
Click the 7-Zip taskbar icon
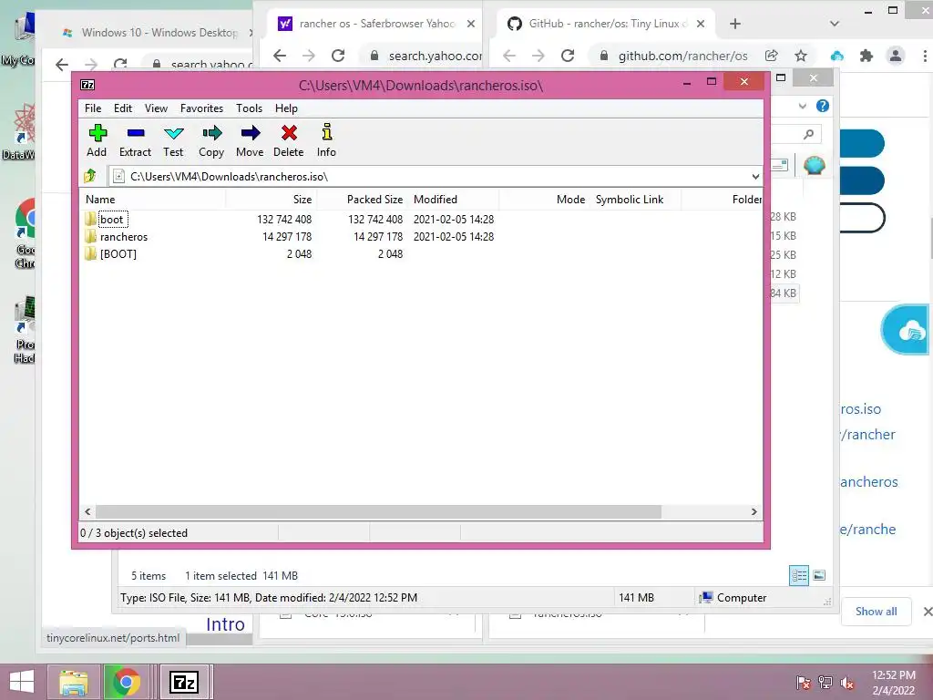[184, 682]
